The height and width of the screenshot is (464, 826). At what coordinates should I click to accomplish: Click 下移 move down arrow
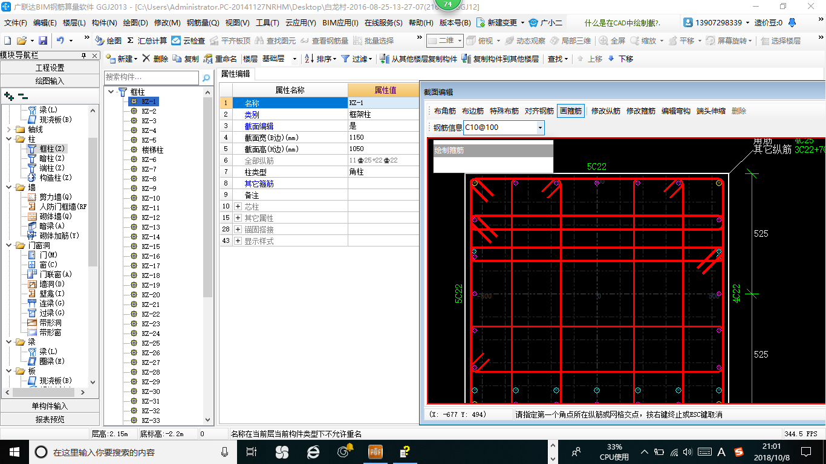coord(620,59)
